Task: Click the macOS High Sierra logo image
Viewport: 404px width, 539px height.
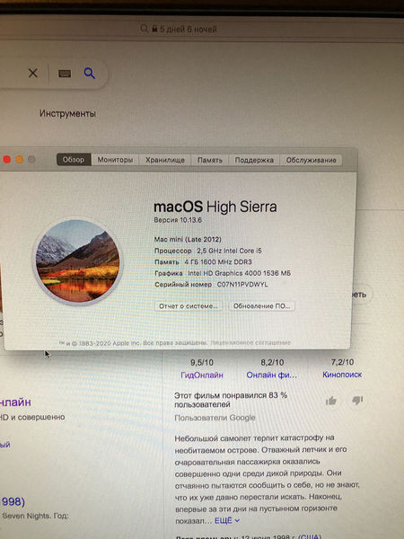Action: [77, 261]
